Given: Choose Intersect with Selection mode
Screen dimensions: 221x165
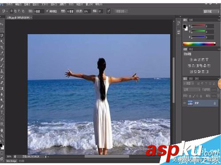Looking at the screenshot, I should [23, 11].
